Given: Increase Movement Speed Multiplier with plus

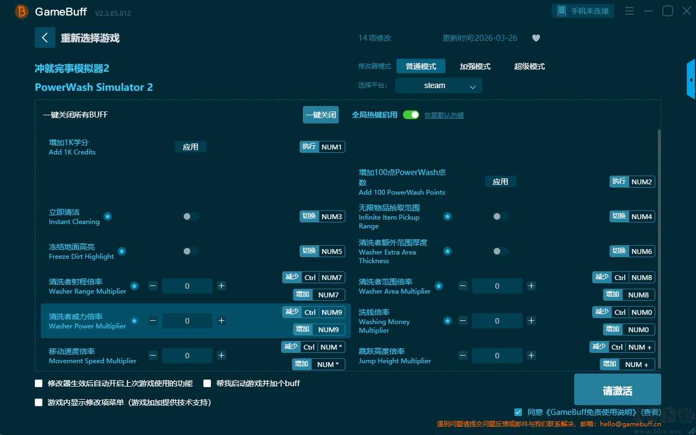Looking at the screenshot, I should 221,356.
